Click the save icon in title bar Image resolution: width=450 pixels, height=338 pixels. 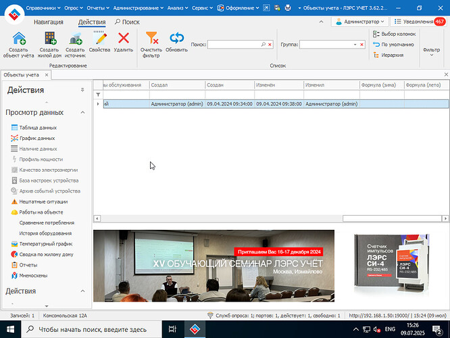(x=277, y=8)
